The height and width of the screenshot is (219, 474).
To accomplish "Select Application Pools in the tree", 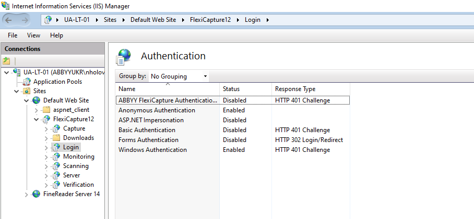I will pos(57,82).
